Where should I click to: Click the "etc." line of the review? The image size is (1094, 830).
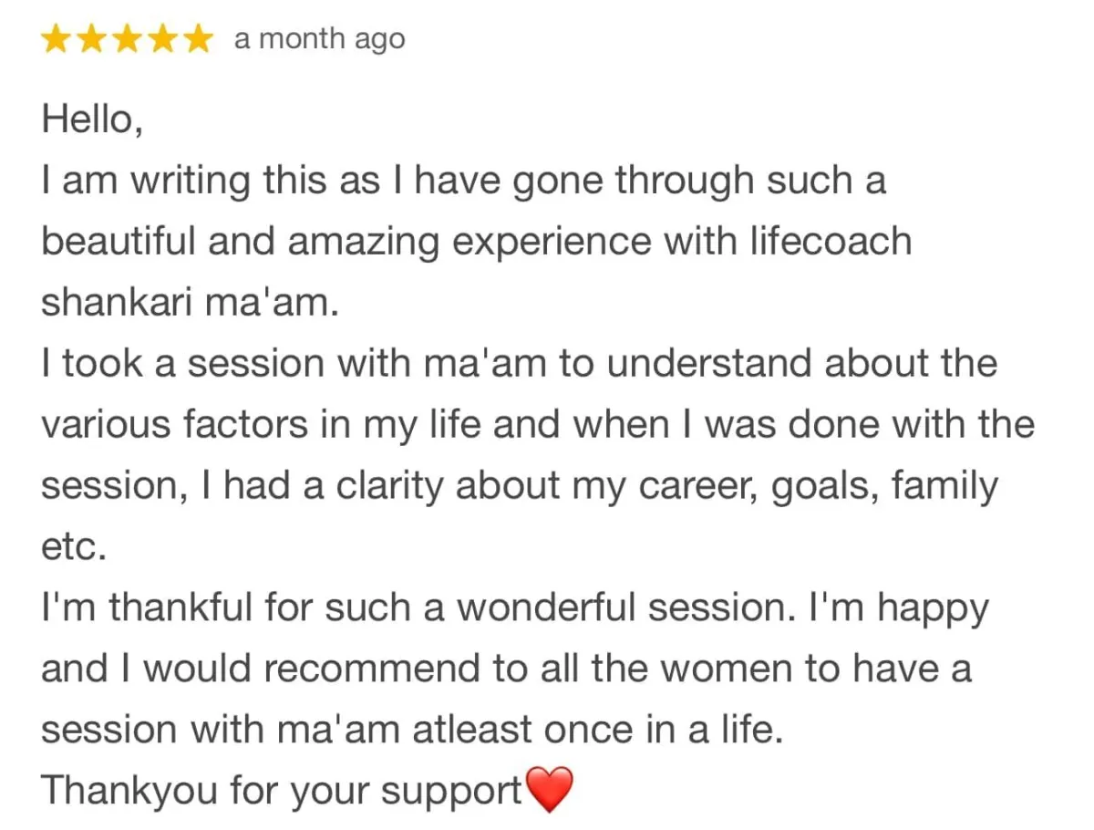coord(73,547)
